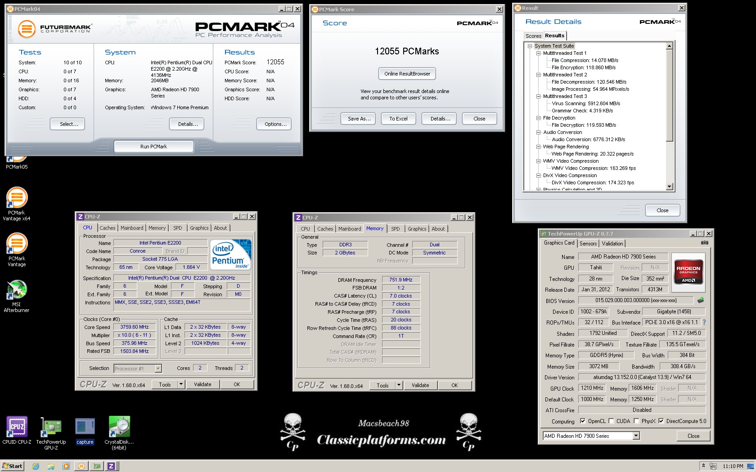The height and width of the screenshot is (472, 756).
Task: Open TechPowerUp GPU-Z desktop shortcut
Action: pos(51,433)
